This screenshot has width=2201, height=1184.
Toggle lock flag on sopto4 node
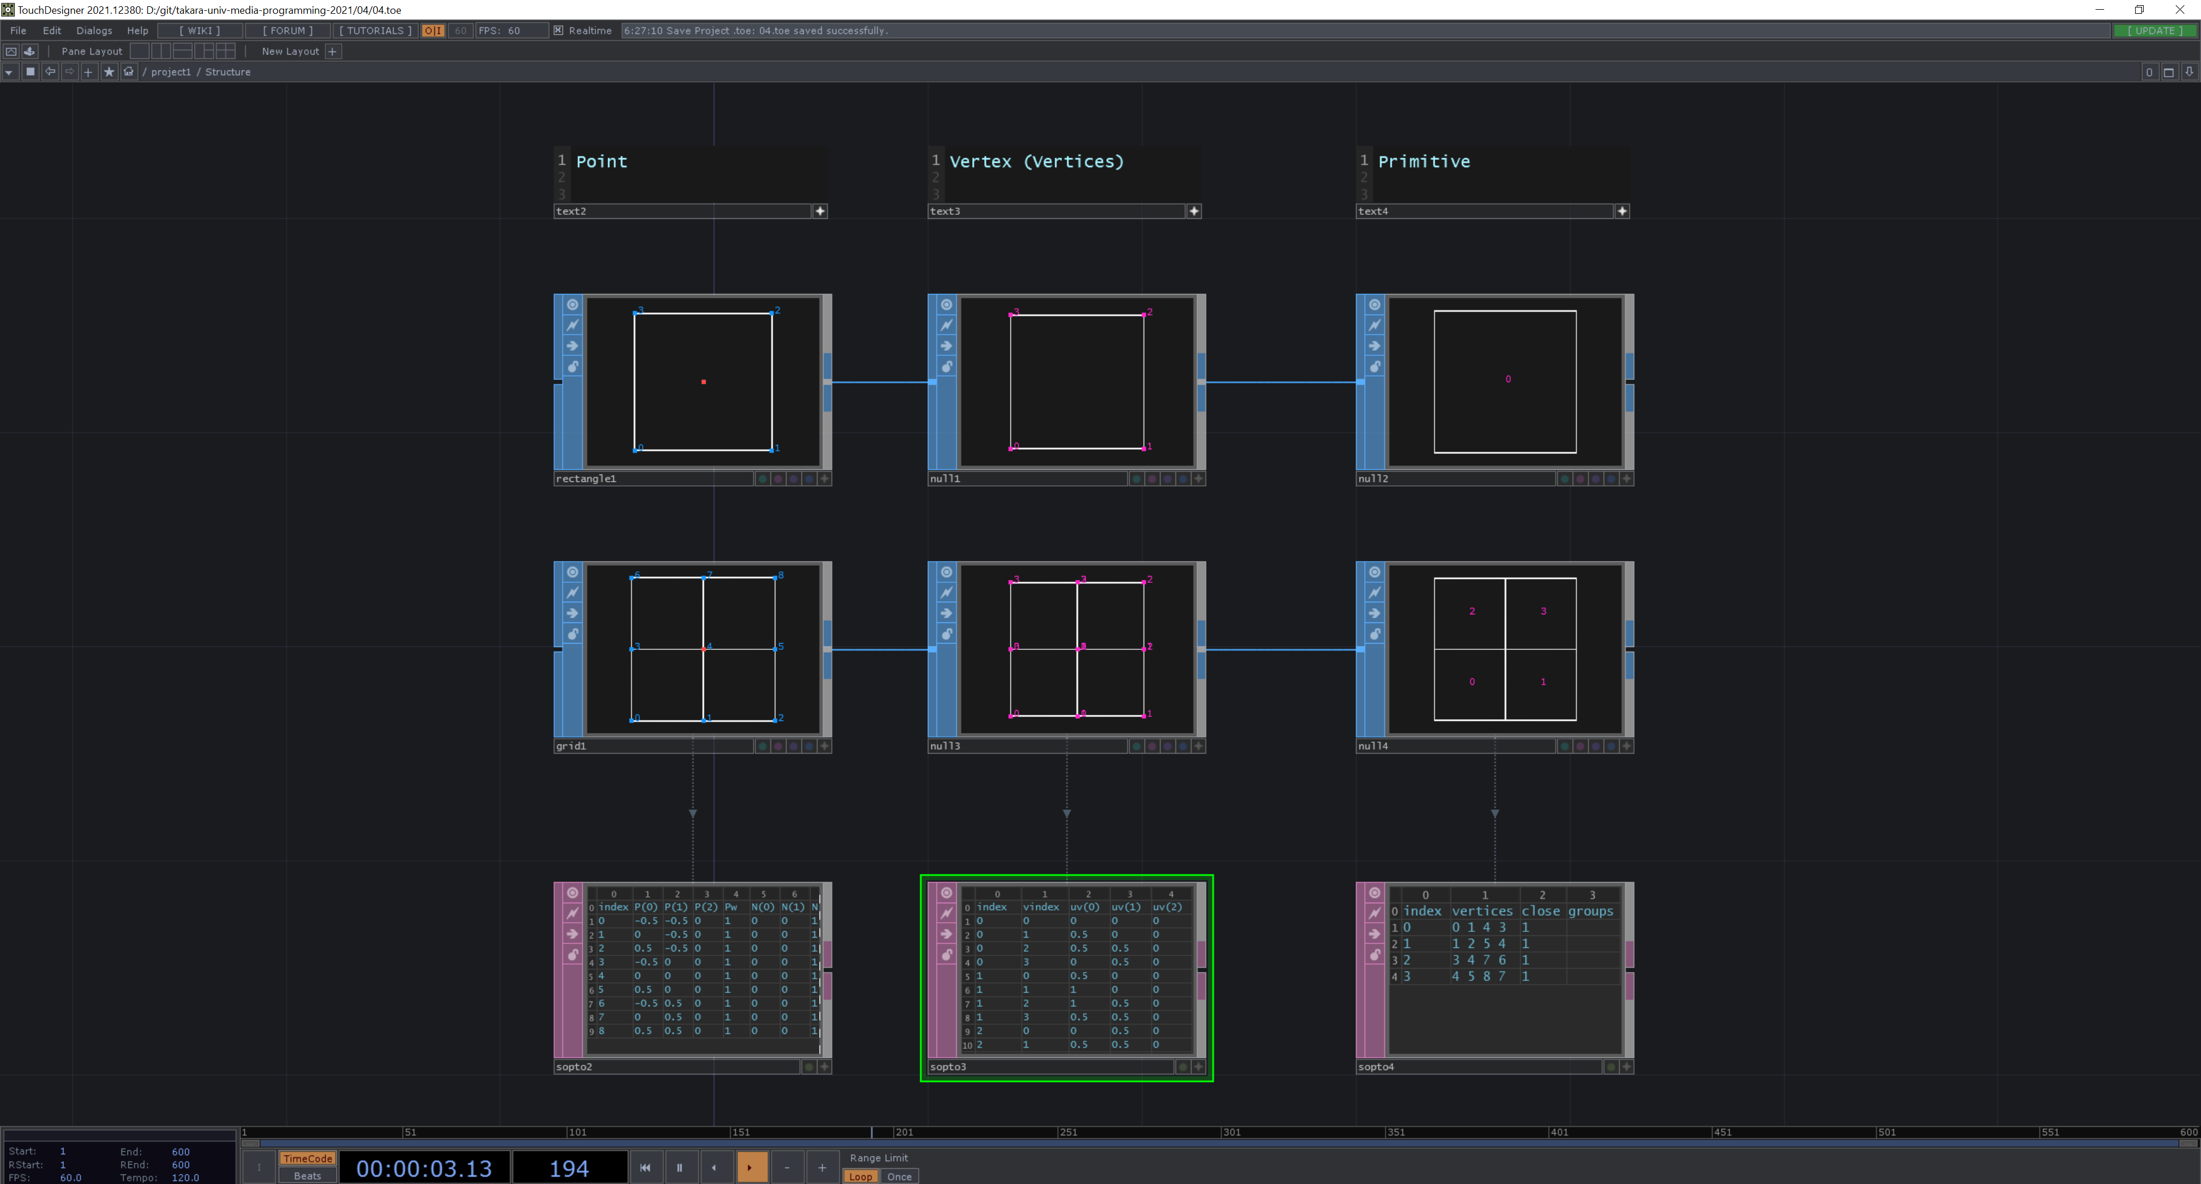tap(1375, 954)
